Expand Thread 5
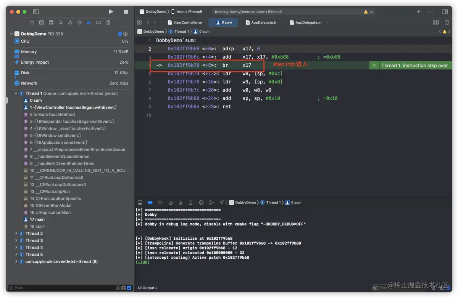This screenshot has height=298, width=458. 16,255
